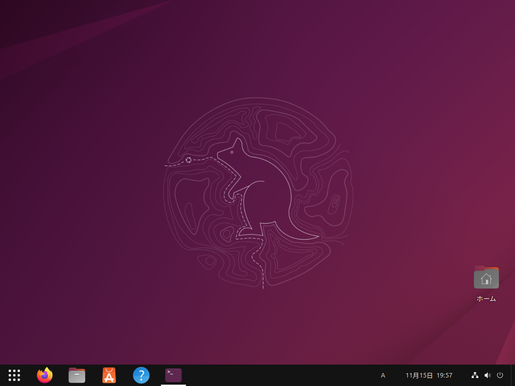Open the App Center store
The image size is (515, 386).
point(109,375)
